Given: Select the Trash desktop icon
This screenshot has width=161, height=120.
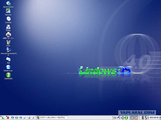Looking at the screenshot, I should click(x=8, y=43).
